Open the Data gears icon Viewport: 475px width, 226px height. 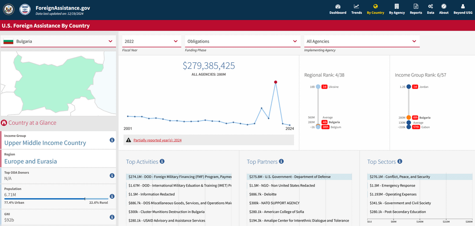pos(431,6)
